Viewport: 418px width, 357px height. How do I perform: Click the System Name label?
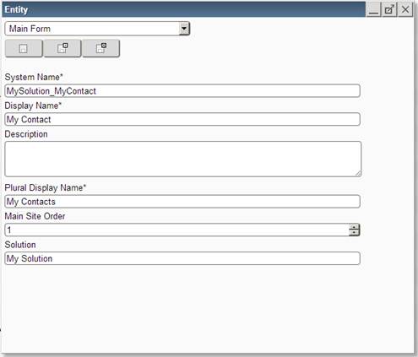(x=34, y=77)
